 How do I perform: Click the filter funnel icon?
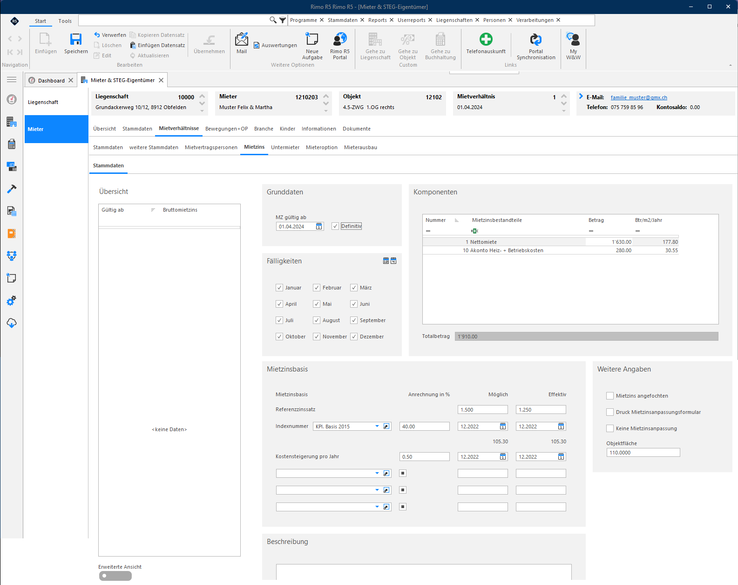pyautogui.click(x=283, y=20)
